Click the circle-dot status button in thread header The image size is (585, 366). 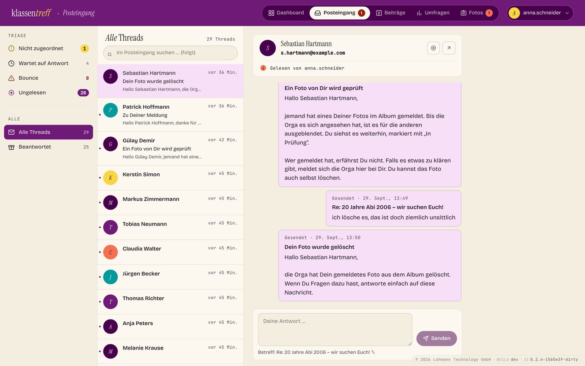pos(433,48)
